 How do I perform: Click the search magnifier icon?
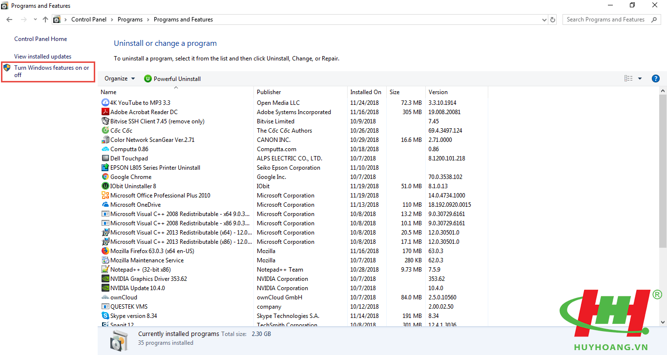click(654, 20)
